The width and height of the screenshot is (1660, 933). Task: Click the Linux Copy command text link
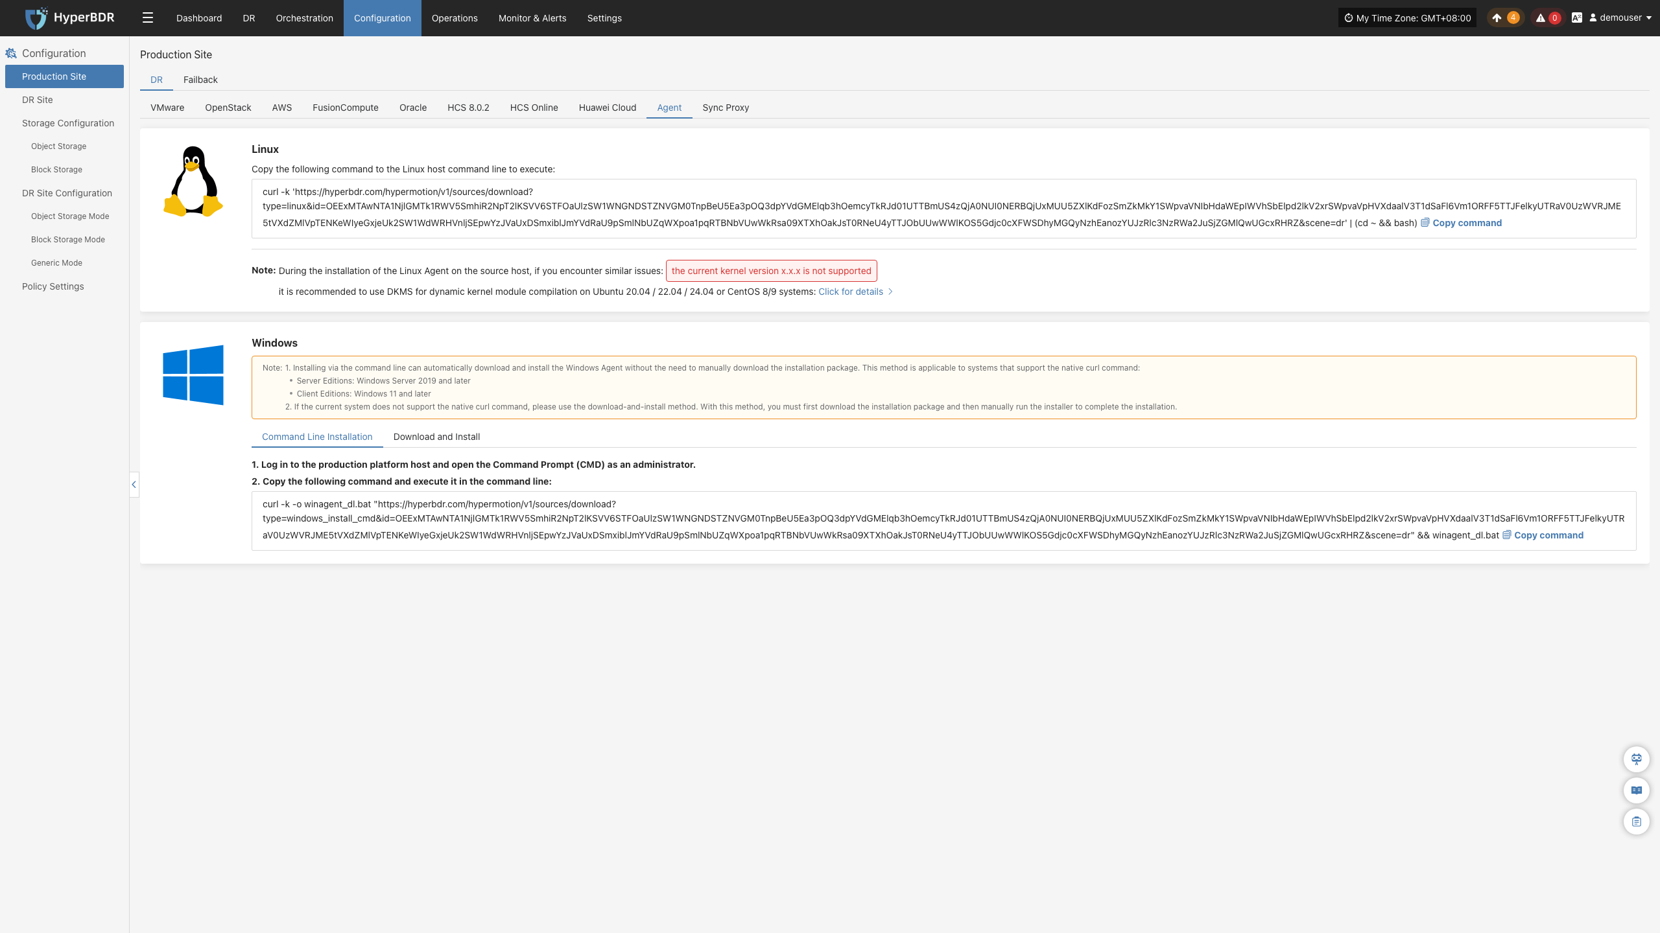[1467, 223]
